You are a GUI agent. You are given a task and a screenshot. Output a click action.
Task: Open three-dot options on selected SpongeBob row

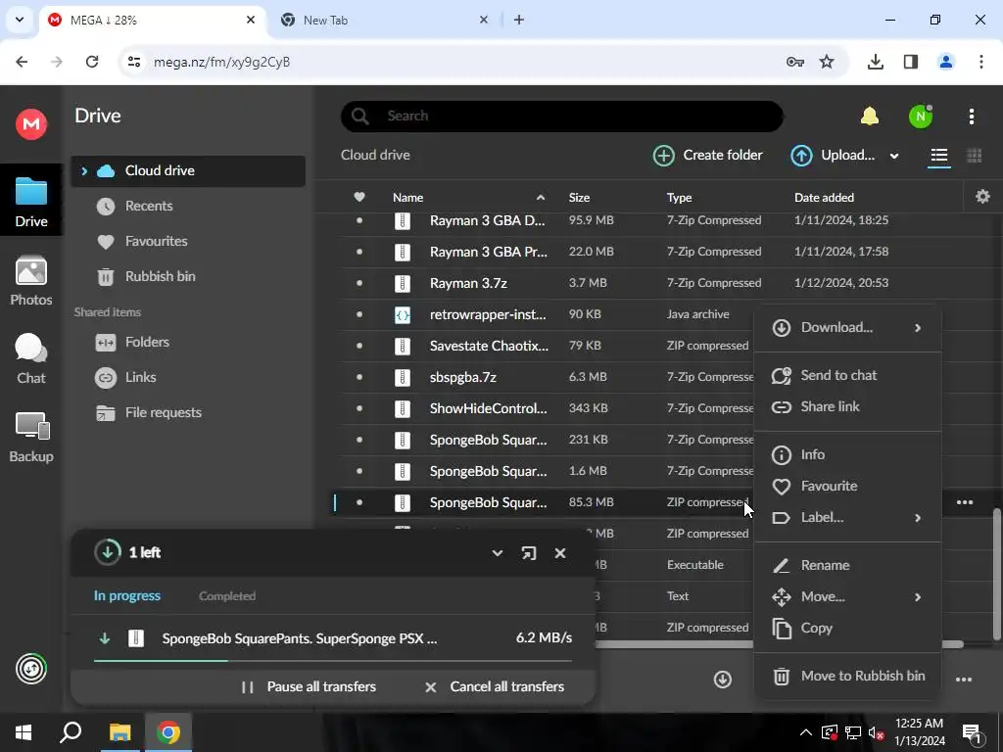coord(965,502)
